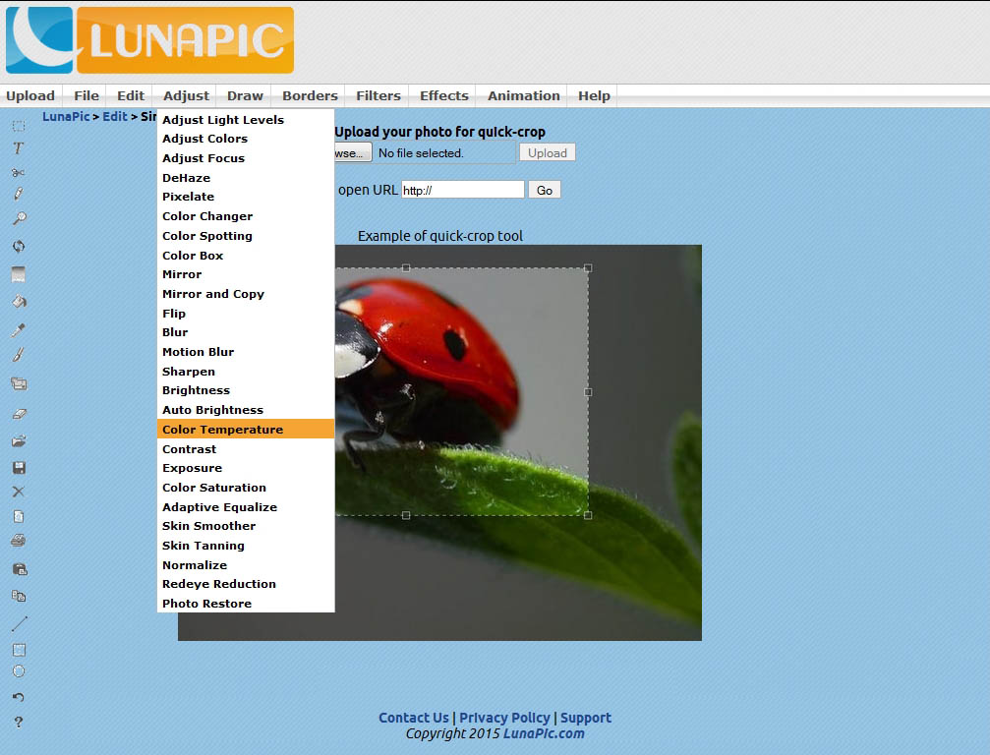Choose the Text tool in the sidebar

coord(17,147)
